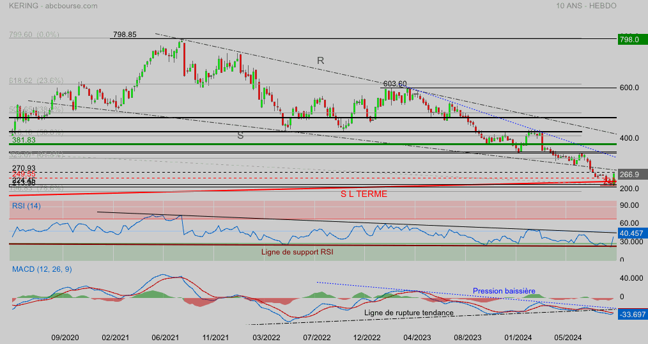Viewport: 648px width, 344px height.
Task: Click the 08/2023 date axis label
Action: pos(468,338)
